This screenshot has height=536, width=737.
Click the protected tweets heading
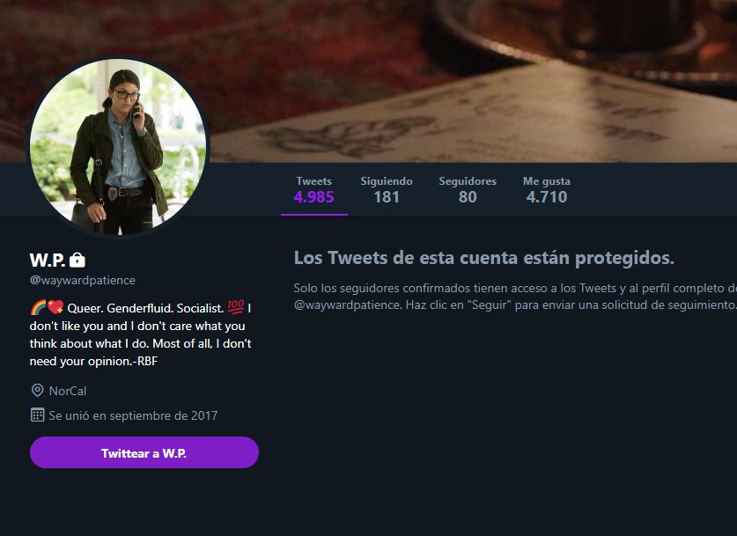tap(484, 258)
